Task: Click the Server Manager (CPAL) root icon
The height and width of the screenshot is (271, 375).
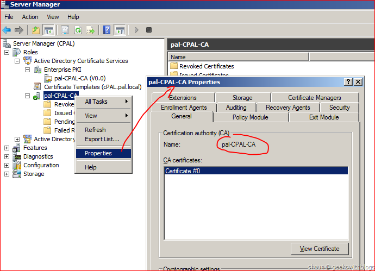Action: click(7, 43)
